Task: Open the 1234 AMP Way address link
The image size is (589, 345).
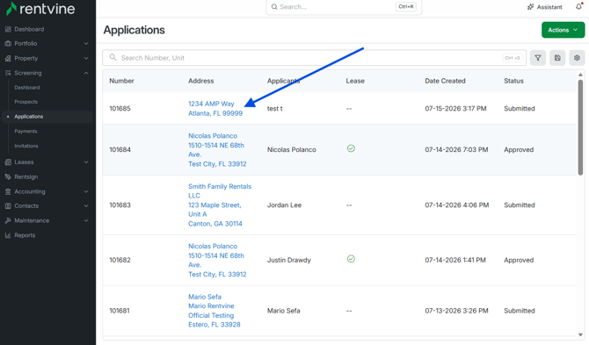Action: tap(215, 108)
